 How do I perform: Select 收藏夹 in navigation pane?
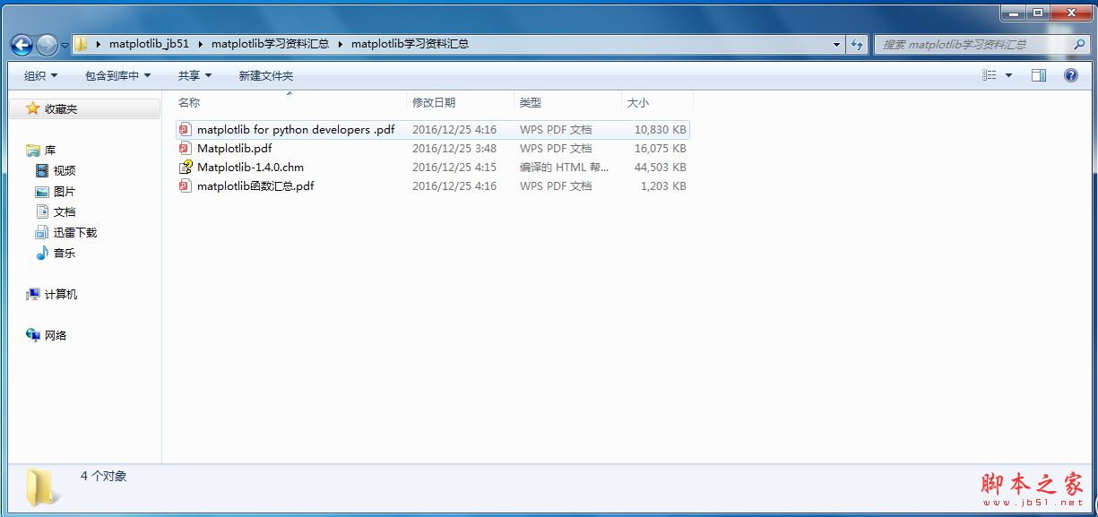[x=61, y=109]
